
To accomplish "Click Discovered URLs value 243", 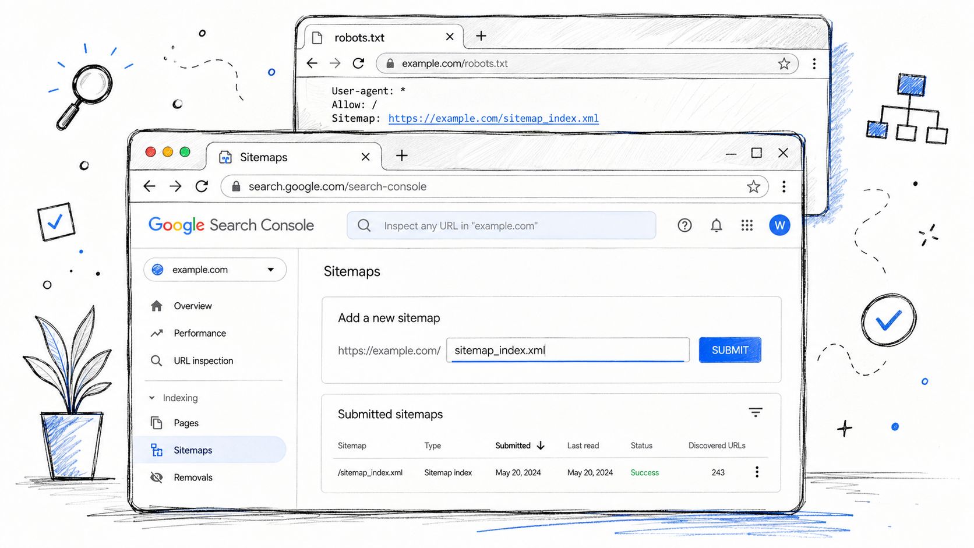I will [x=718, y=473].
